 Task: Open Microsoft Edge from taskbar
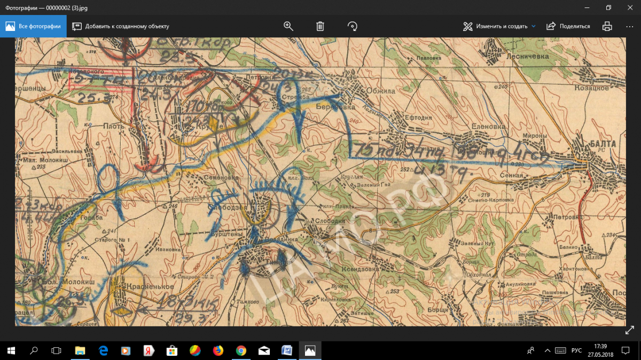[x=103, y=351]
